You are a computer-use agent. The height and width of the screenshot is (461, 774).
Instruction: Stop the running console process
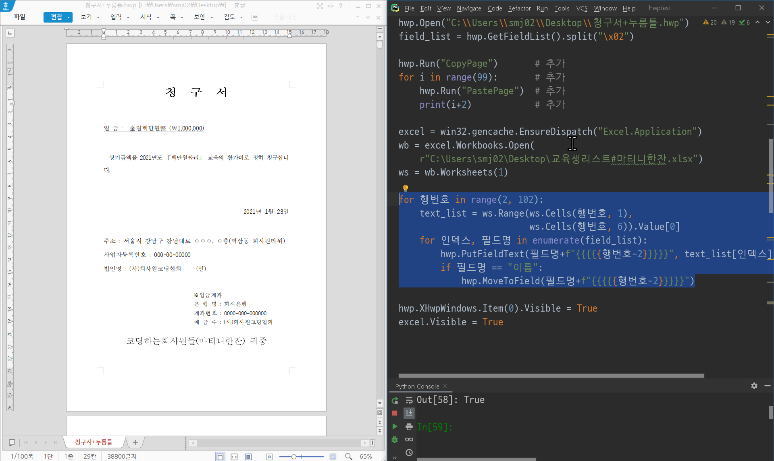[x=395, y=413]
